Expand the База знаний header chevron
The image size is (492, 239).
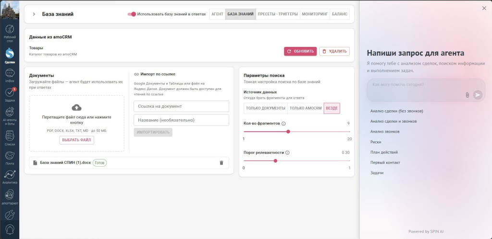34,14
